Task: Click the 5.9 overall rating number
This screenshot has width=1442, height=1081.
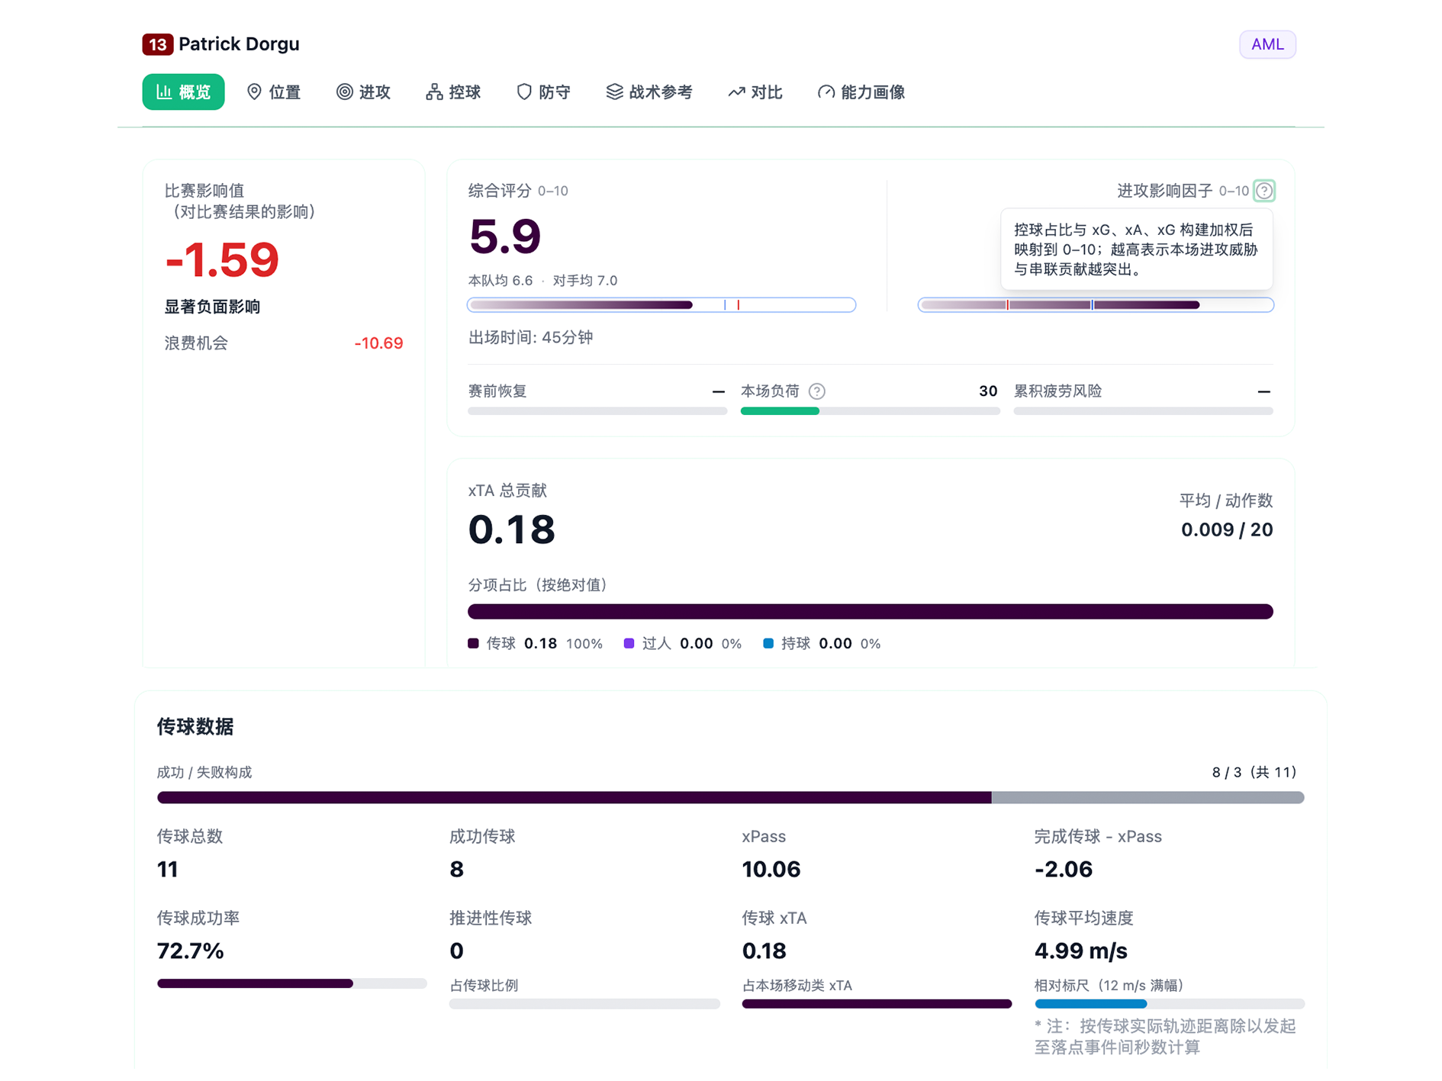Action: coord(505,236)
